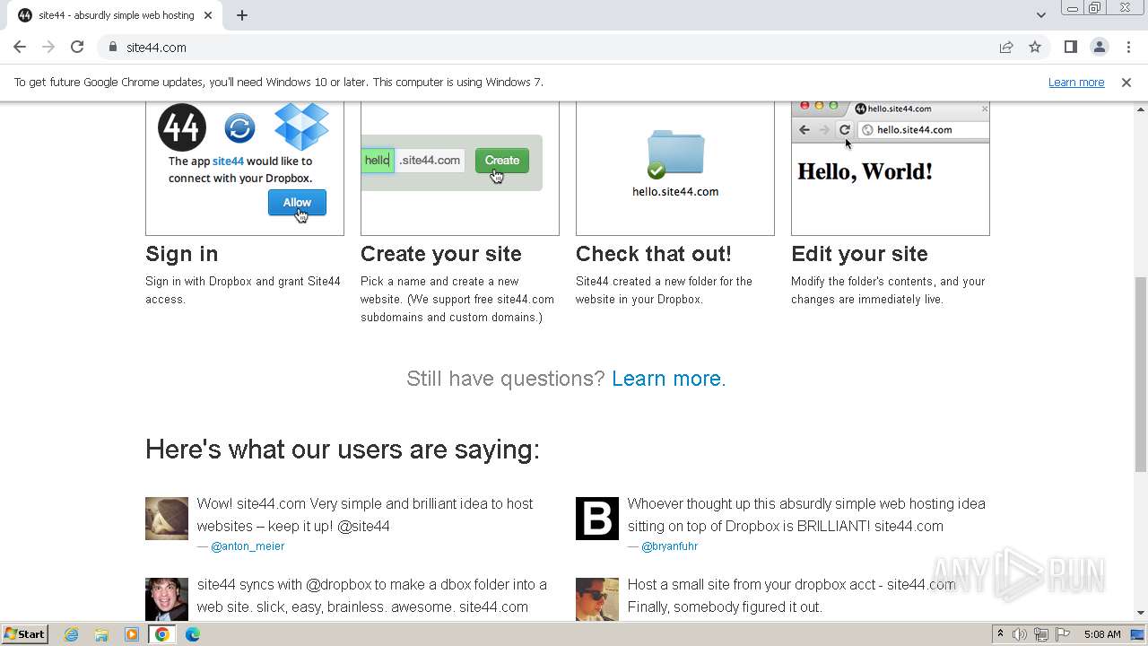
Task: Open Microsoft Edge from taskbar
Action: pyautogui.click(x=193, y=634)
